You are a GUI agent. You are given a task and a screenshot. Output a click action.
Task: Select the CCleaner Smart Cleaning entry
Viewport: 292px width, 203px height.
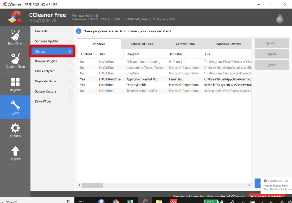[x=164, y=62]
